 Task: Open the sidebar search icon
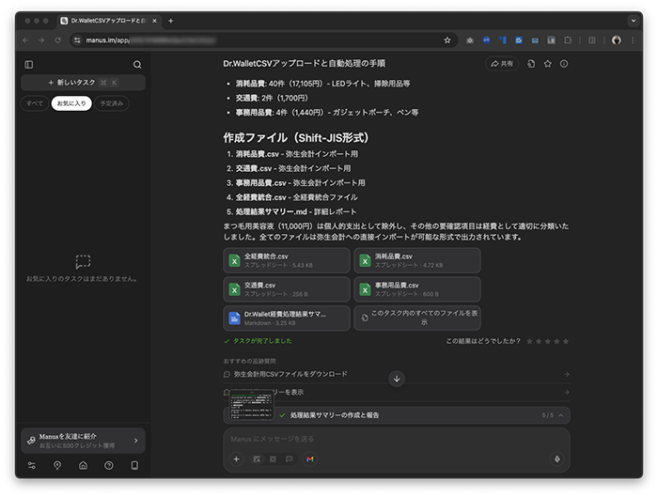(137, 65)
